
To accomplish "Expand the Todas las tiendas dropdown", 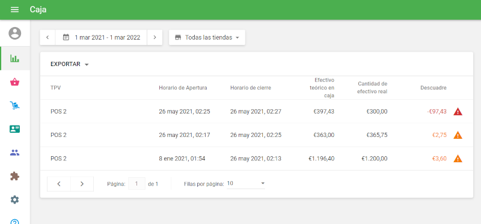I will [x=207, y=37].
